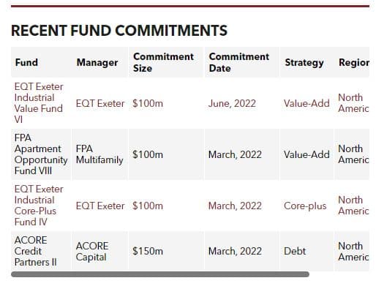Click the Strategy column header
The height and width of the screenshot is (297, 376).
click(304, 62)
